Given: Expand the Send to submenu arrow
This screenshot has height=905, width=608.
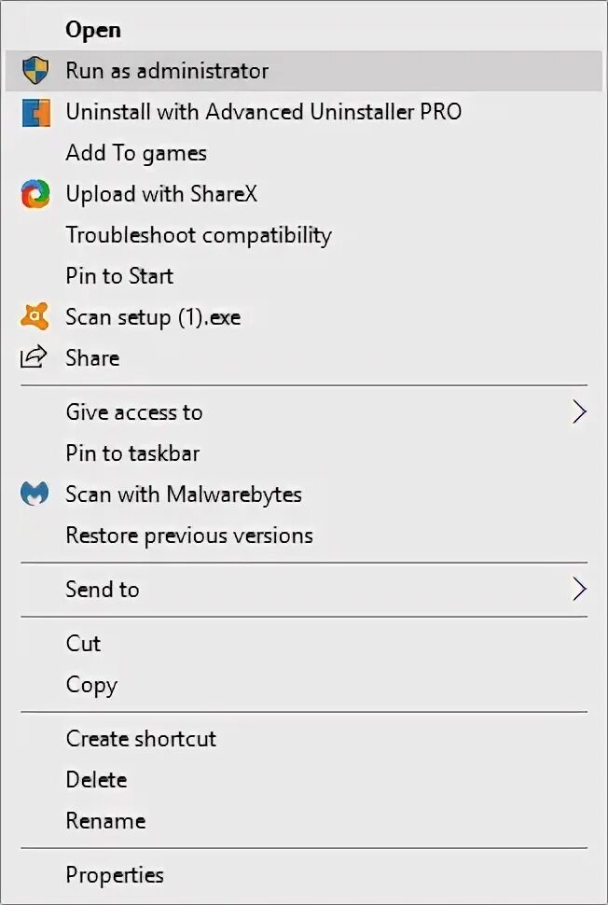Looking at the screenshot, I should 579,590.
